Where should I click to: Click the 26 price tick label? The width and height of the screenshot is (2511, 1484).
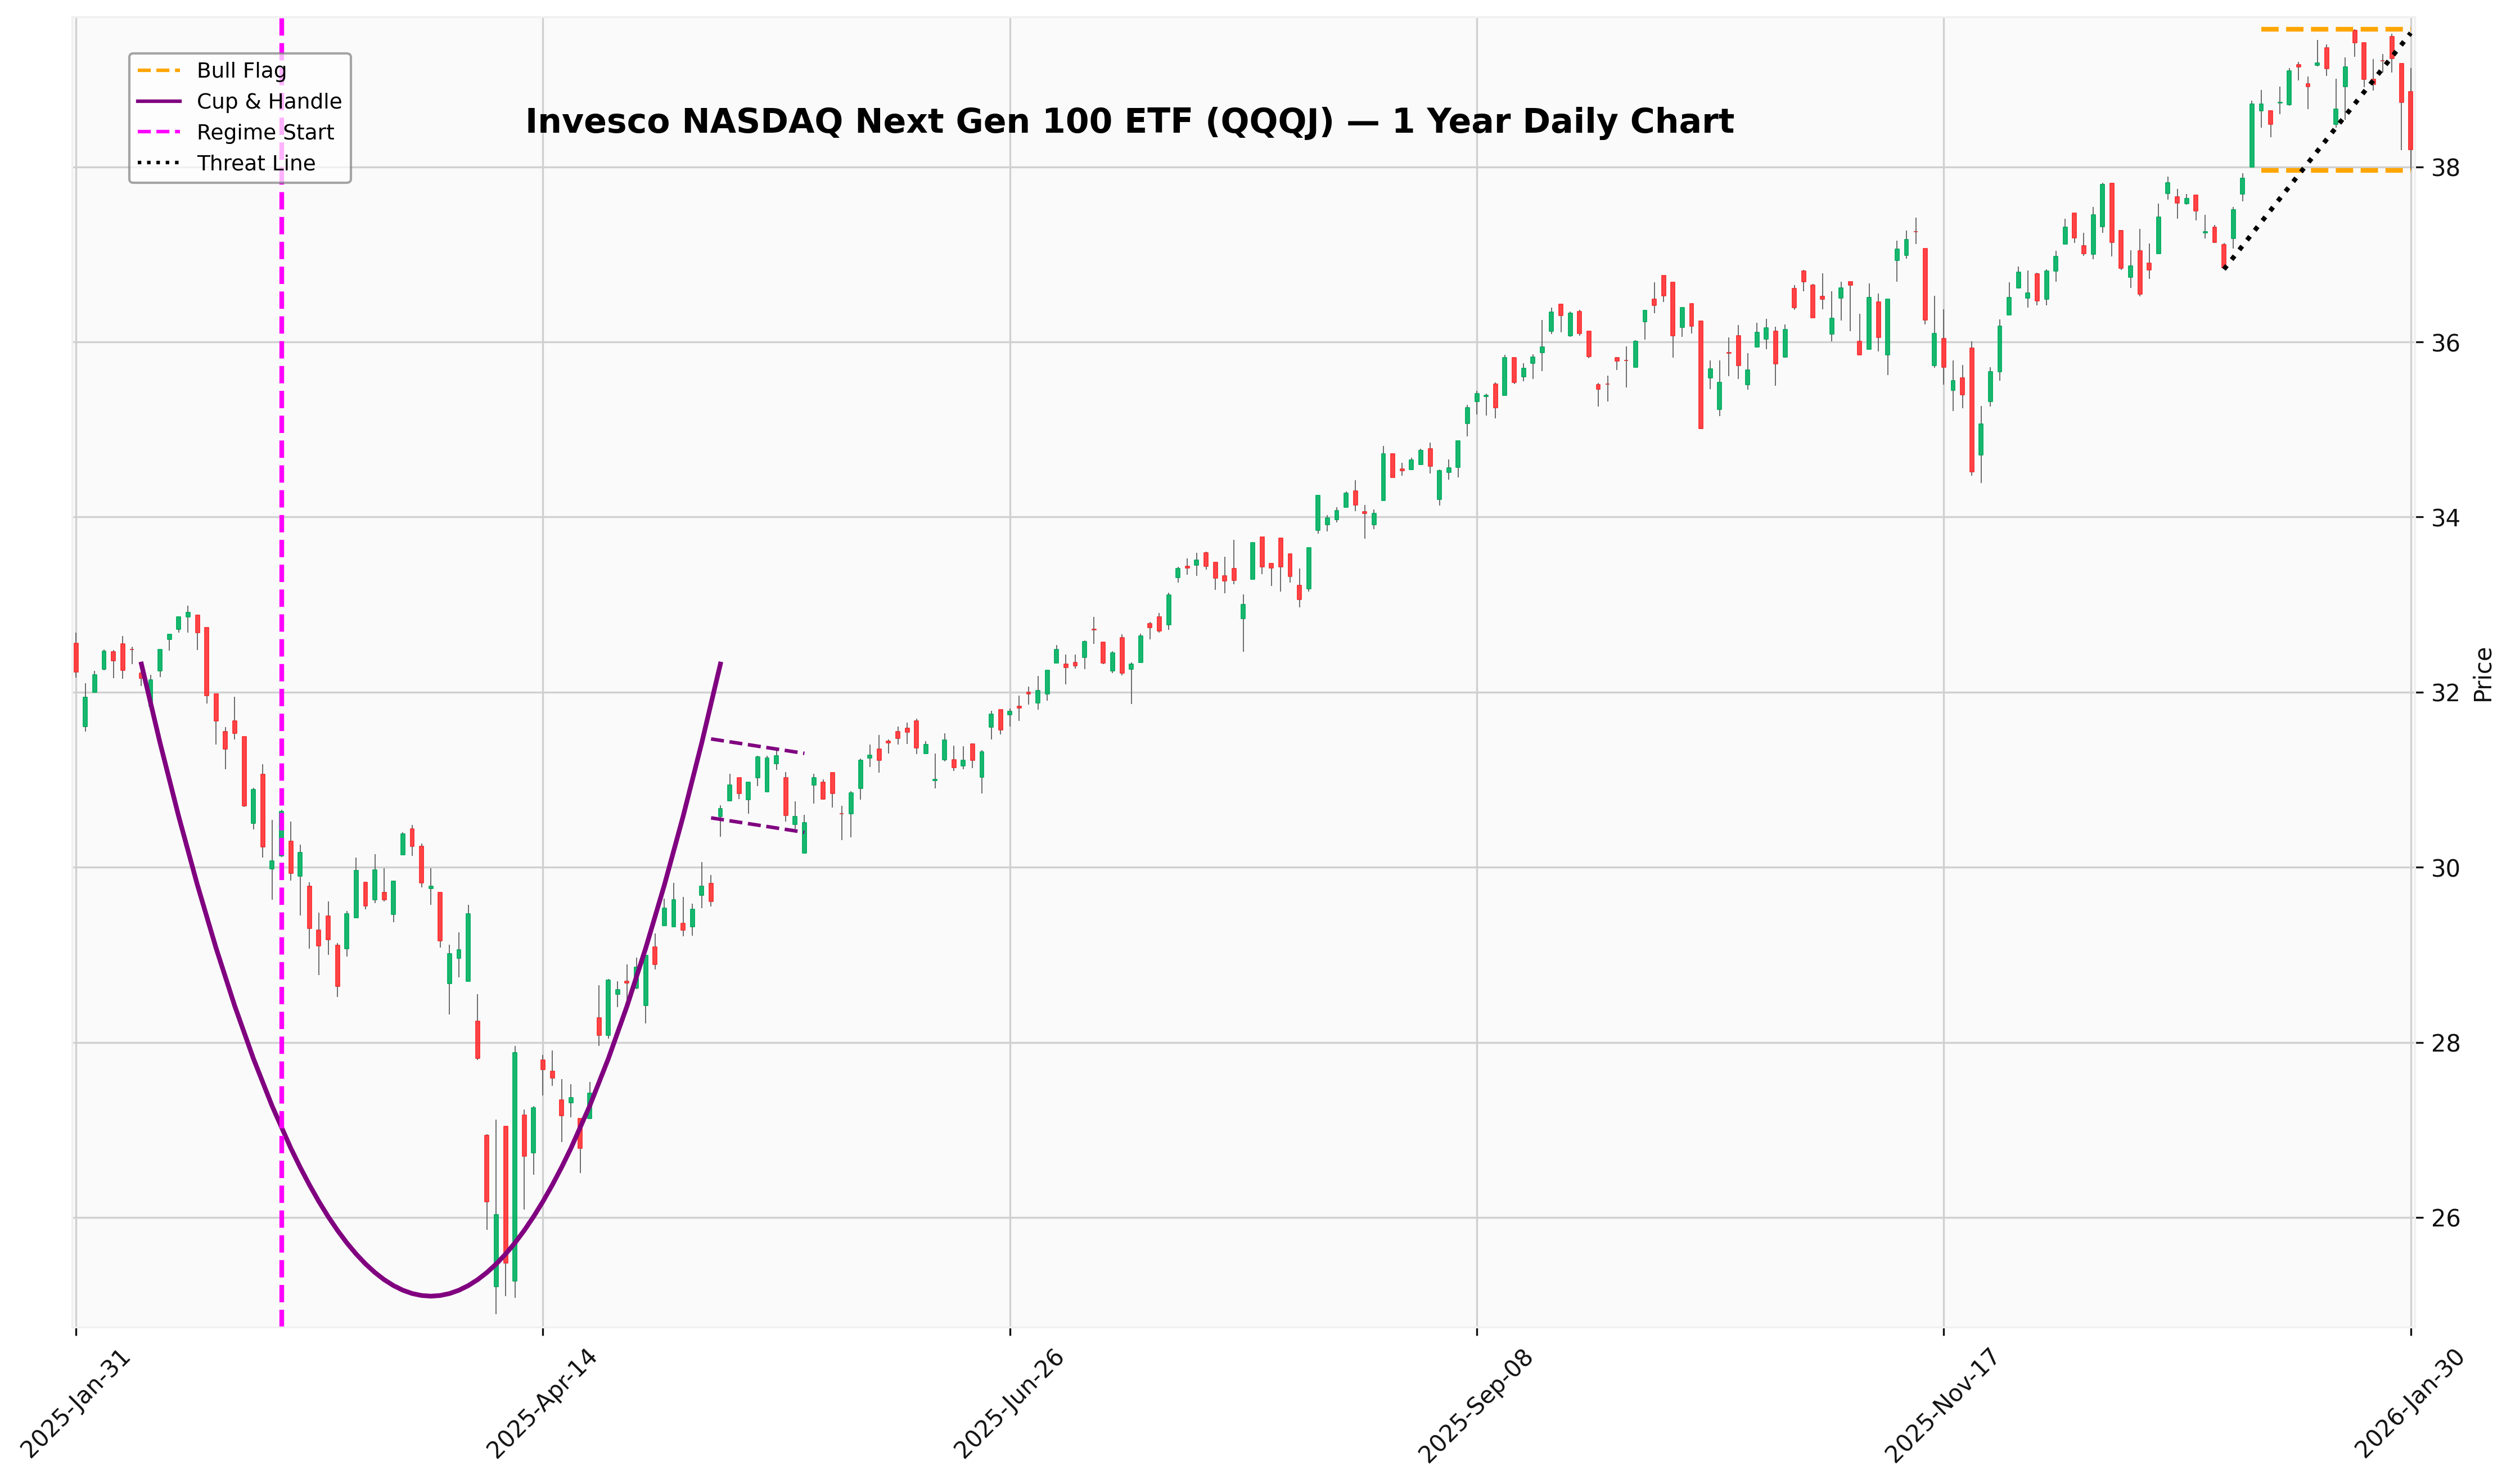point(2447,1219)
